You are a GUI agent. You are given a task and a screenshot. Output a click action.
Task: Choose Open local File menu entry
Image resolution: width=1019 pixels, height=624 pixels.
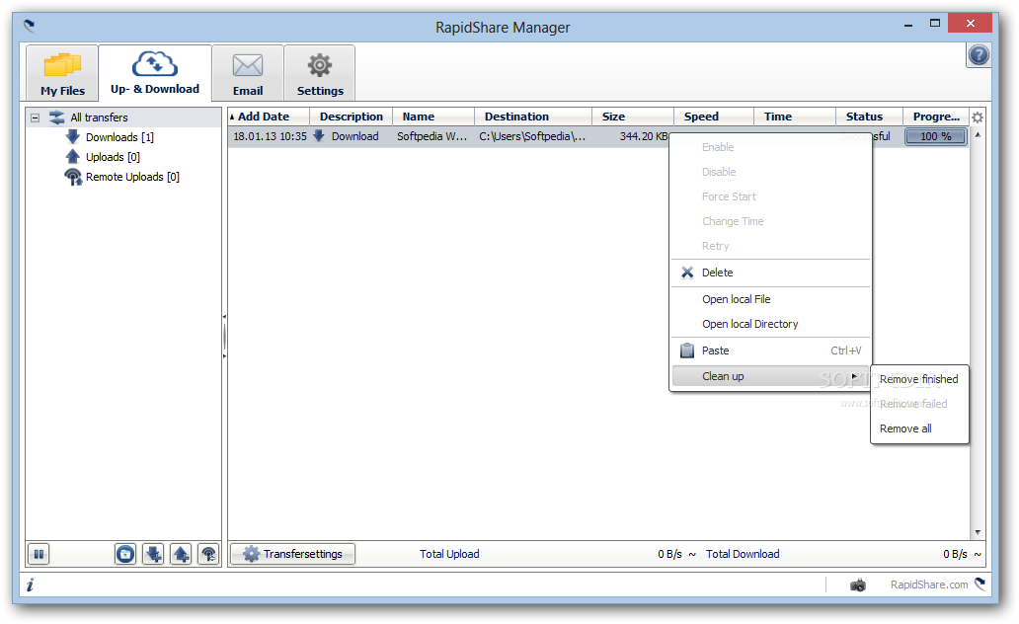(770, 299)
